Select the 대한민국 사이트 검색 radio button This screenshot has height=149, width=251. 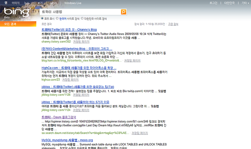coord(82,18)
